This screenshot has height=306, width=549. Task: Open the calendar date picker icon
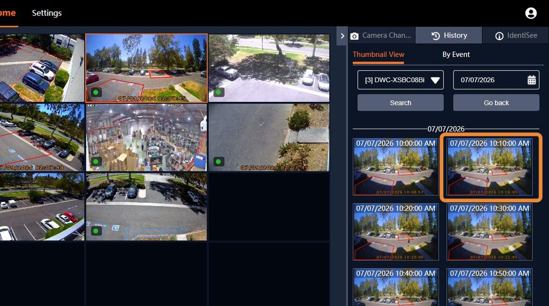[531, 80]
